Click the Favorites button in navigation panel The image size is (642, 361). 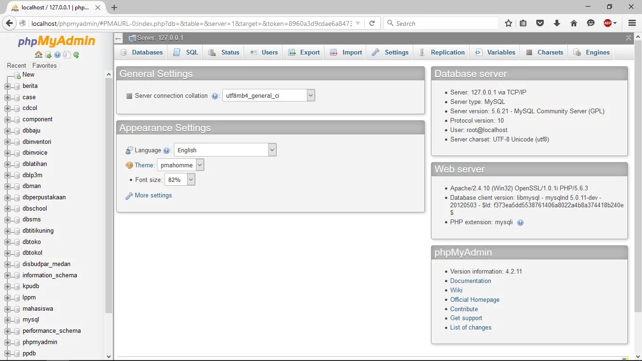click(44, 66)
